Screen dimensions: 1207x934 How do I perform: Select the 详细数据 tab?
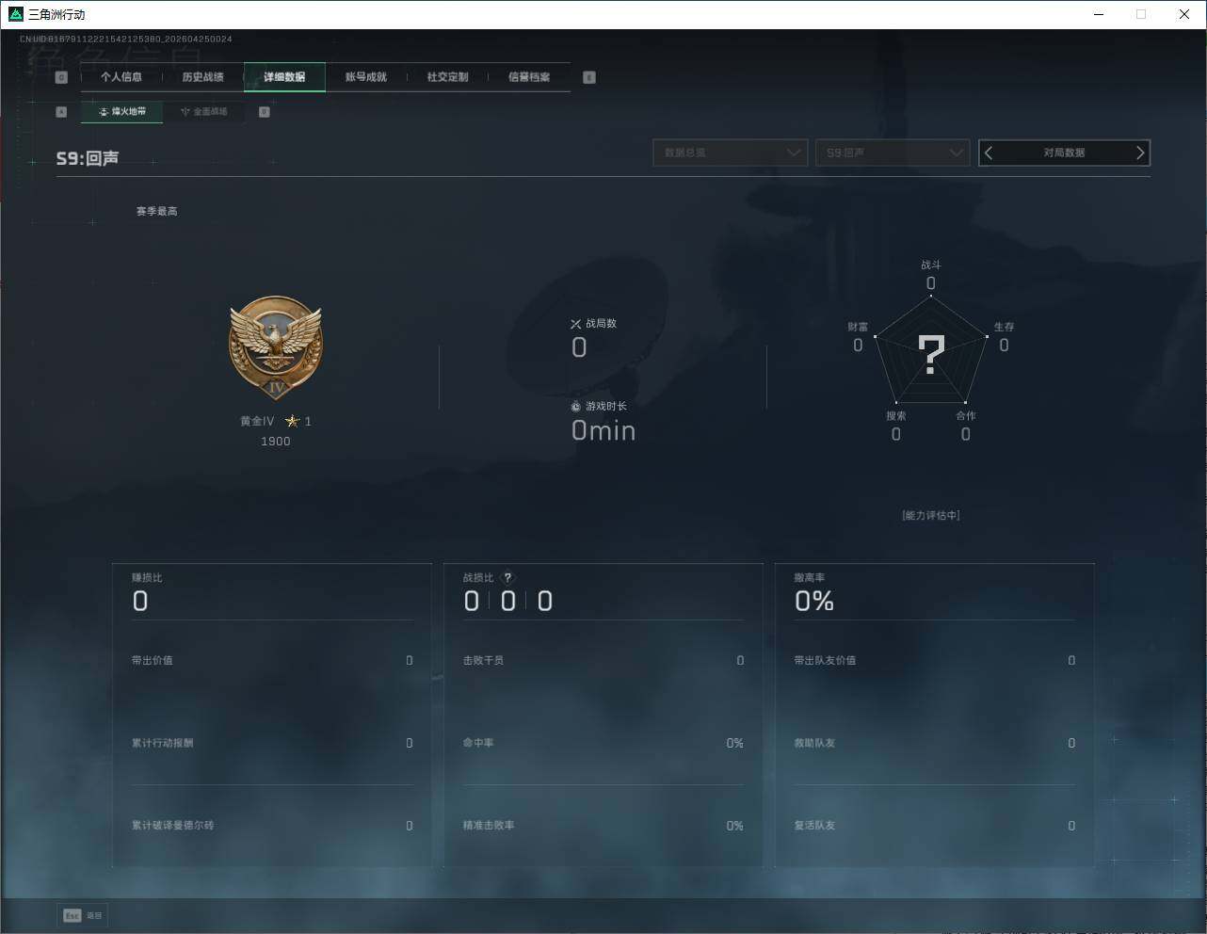pyautogui.click(x=284, y=77)
